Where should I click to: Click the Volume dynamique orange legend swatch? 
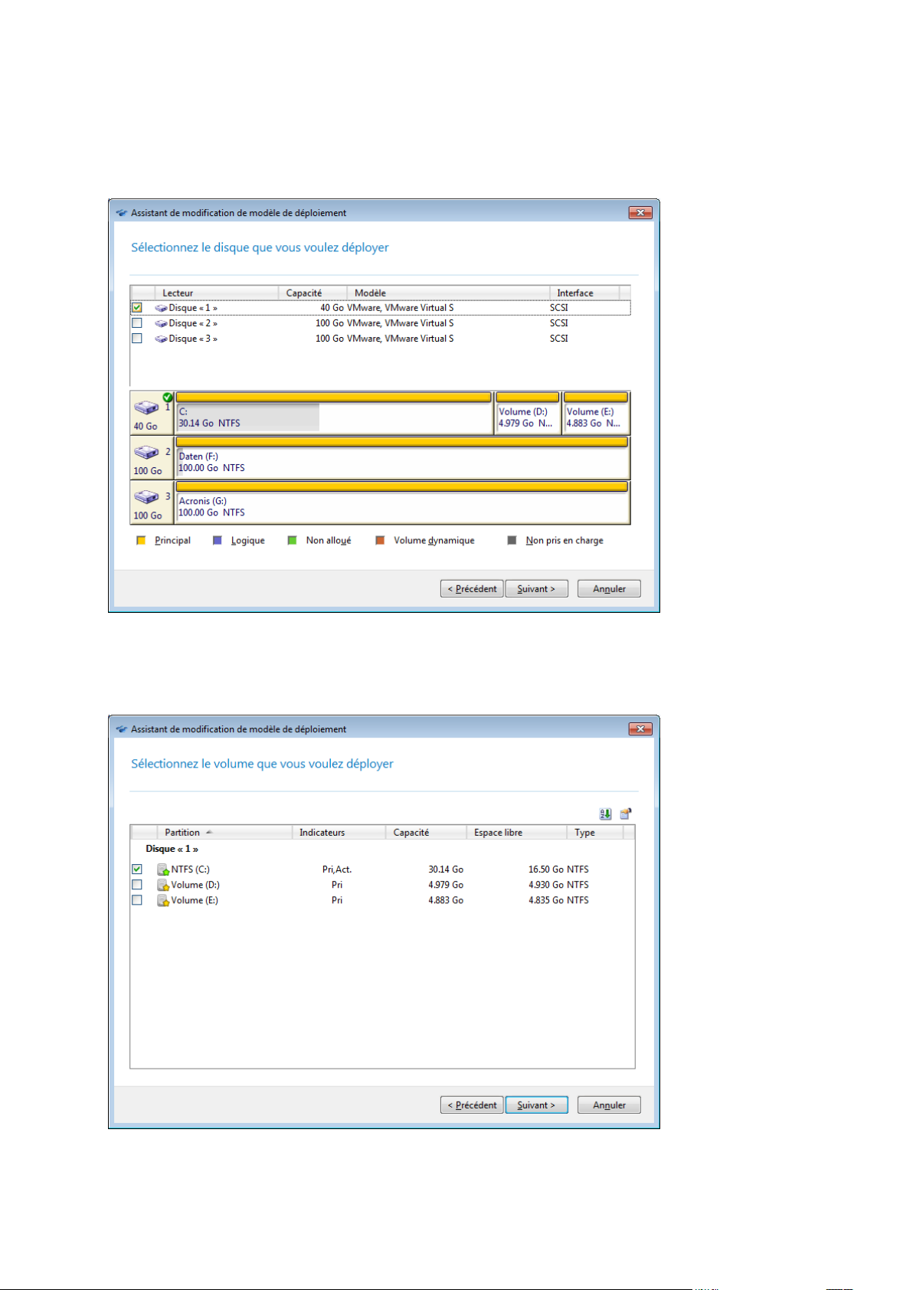(x=380, y=541)
